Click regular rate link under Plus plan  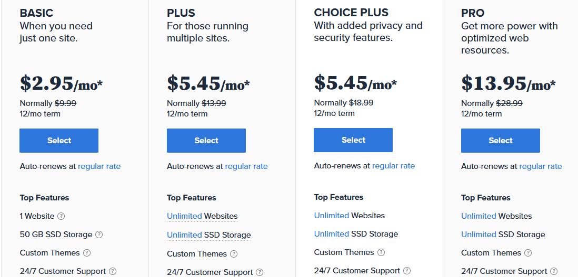click(x=246, y=166)
